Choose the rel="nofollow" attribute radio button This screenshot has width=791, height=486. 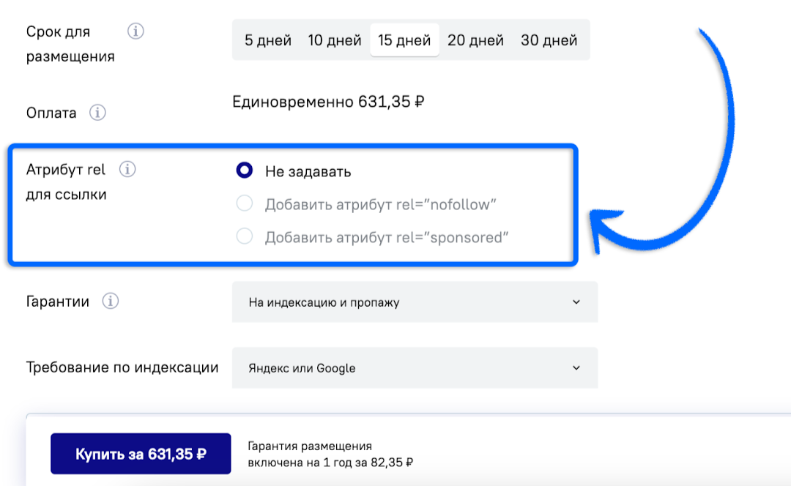245,203
